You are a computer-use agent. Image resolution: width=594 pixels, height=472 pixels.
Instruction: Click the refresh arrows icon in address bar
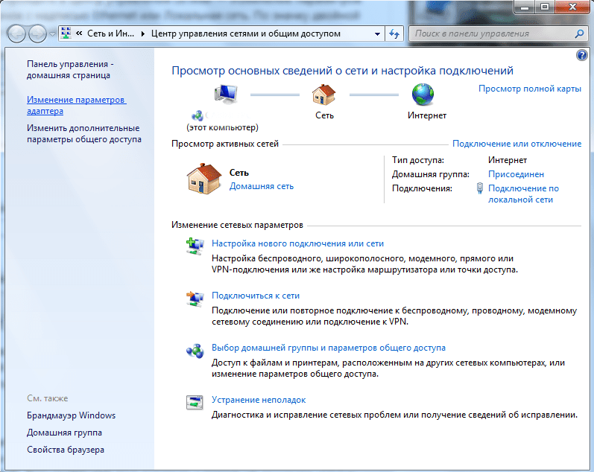pyautogui.click(x=394, y=34)
